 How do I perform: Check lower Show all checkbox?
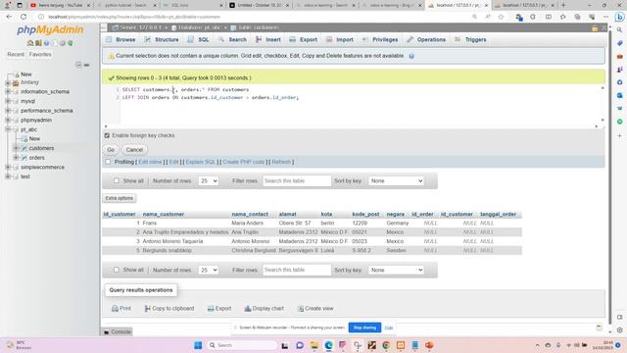click(117, 271)
